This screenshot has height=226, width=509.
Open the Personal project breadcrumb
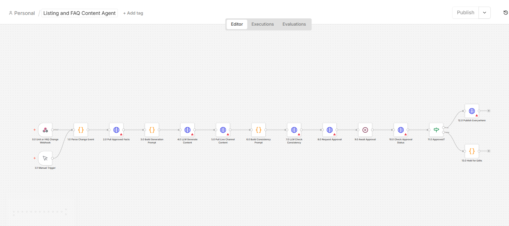coord(22,13)
